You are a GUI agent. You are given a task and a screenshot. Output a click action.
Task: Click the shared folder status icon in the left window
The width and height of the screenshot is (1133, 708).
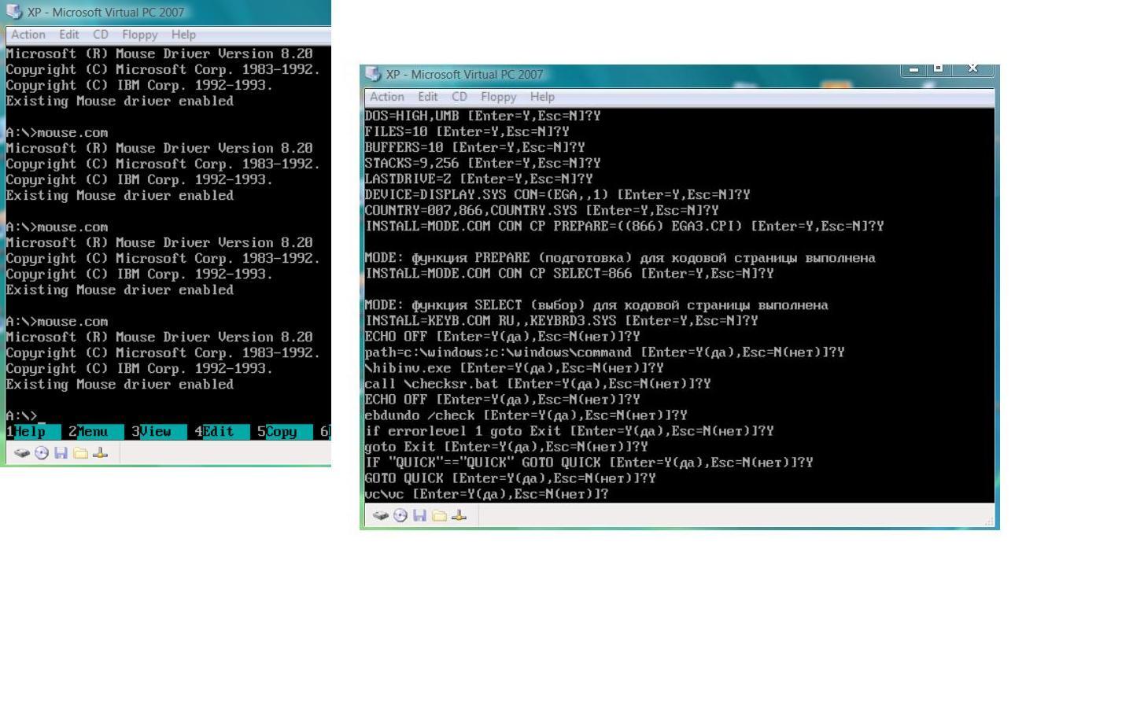click(x=80, y=453)
